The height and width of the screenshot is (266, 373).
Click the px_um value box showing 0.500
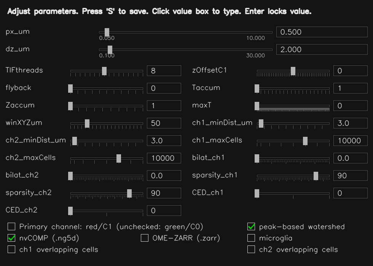coord(322,32)
